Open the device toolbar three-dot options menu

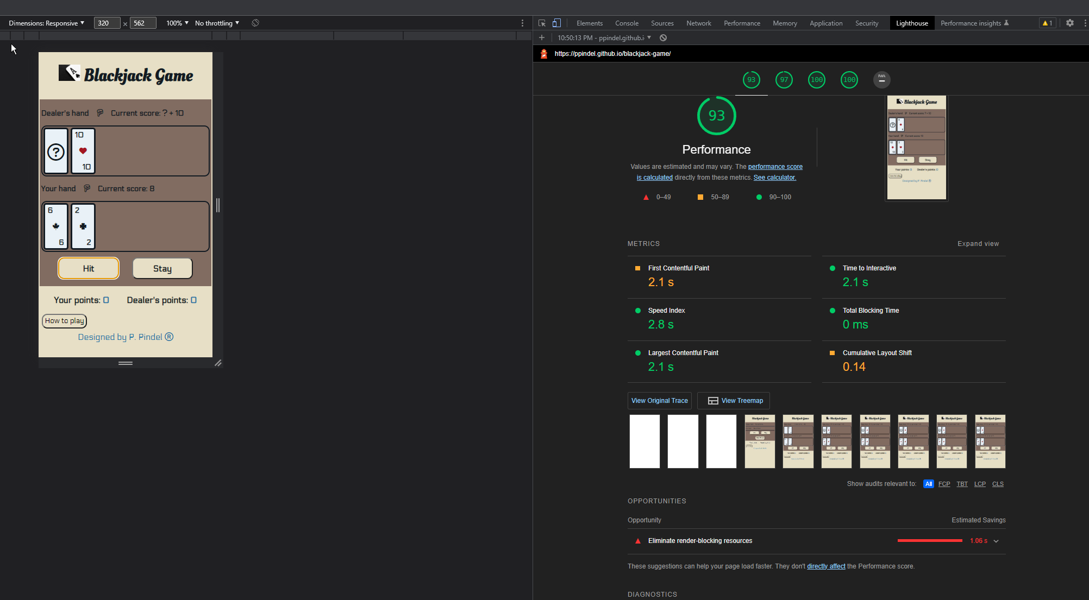(522, 23)
